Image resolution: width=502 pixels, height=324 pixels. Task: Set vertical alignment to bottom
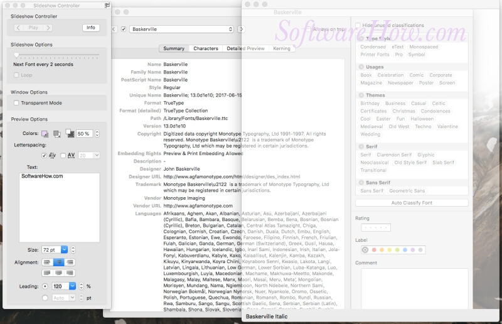click(x=70, y=273)
